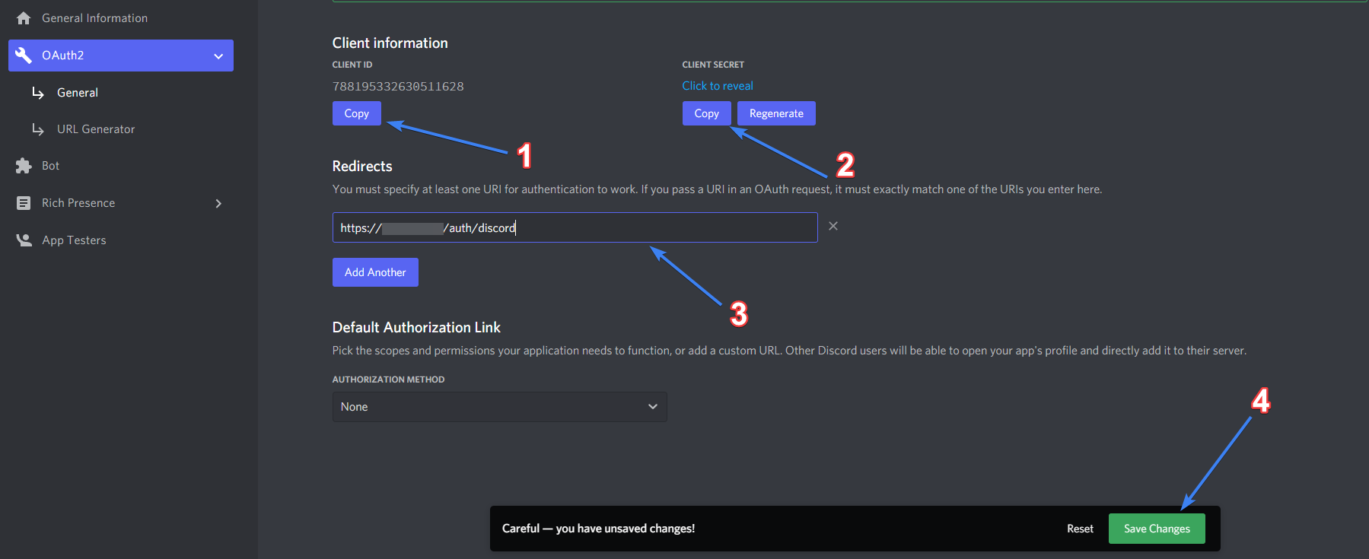Click the home icon beside General Information

pyautogui.click(x=24, y=18)
